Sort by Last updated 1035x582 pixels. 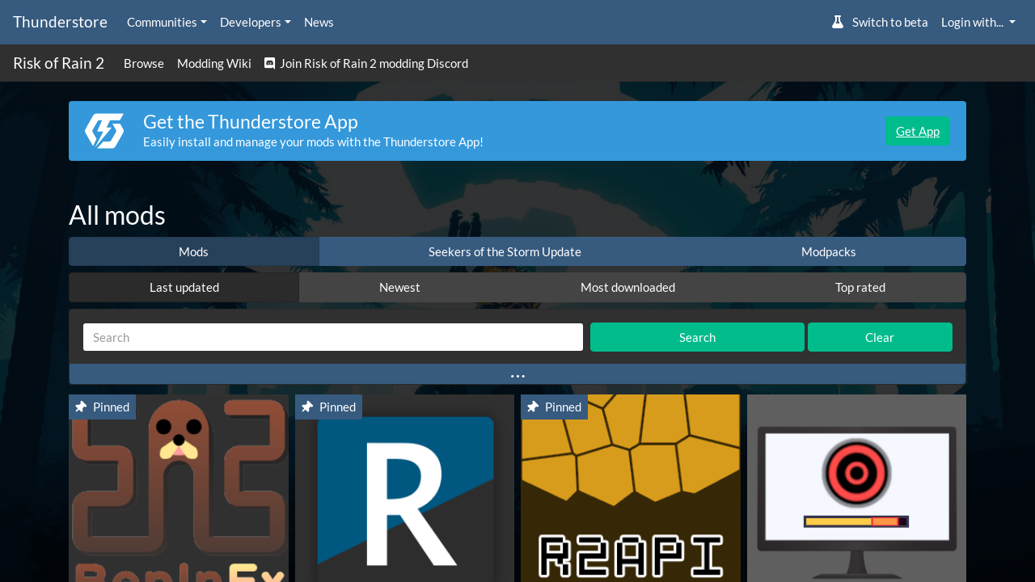tap(184, 287)
